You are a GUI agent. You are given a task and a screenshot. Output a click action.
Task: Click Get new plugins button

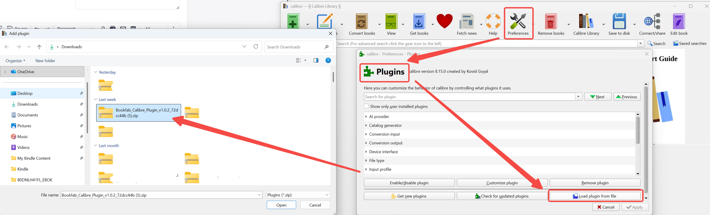tap(409, 196)
